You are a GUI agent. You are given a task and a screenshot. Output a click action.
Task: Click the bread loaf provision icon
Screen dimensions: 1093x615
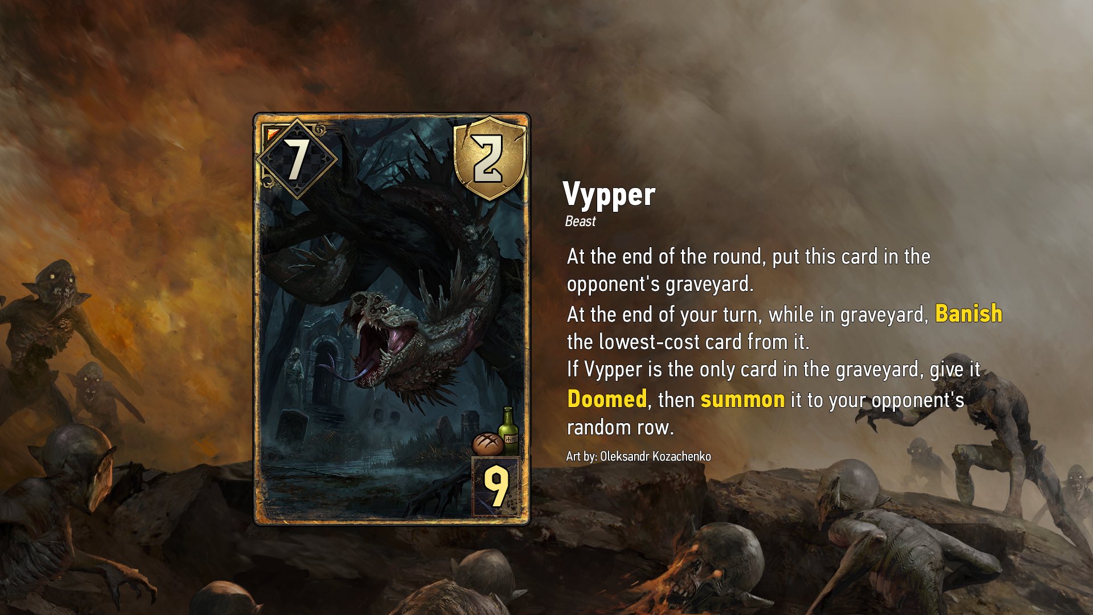487,443
